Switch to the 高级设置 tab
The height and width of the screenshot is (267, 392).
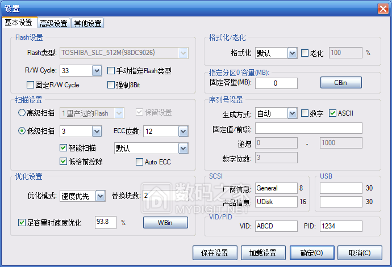click(54, 23)
